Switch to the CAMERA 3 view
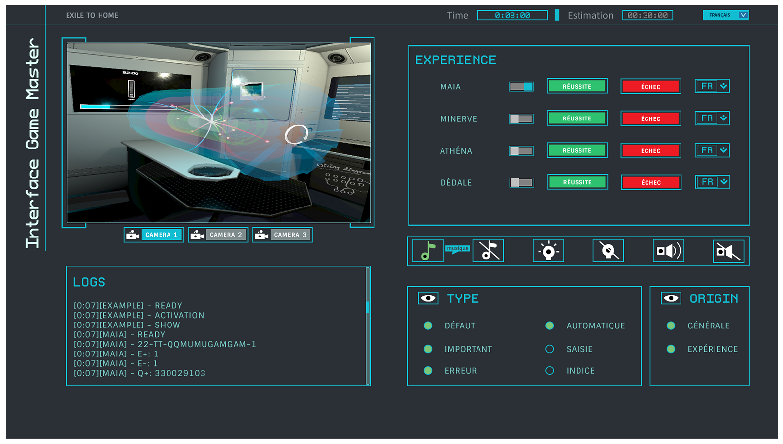 point(282,235)
